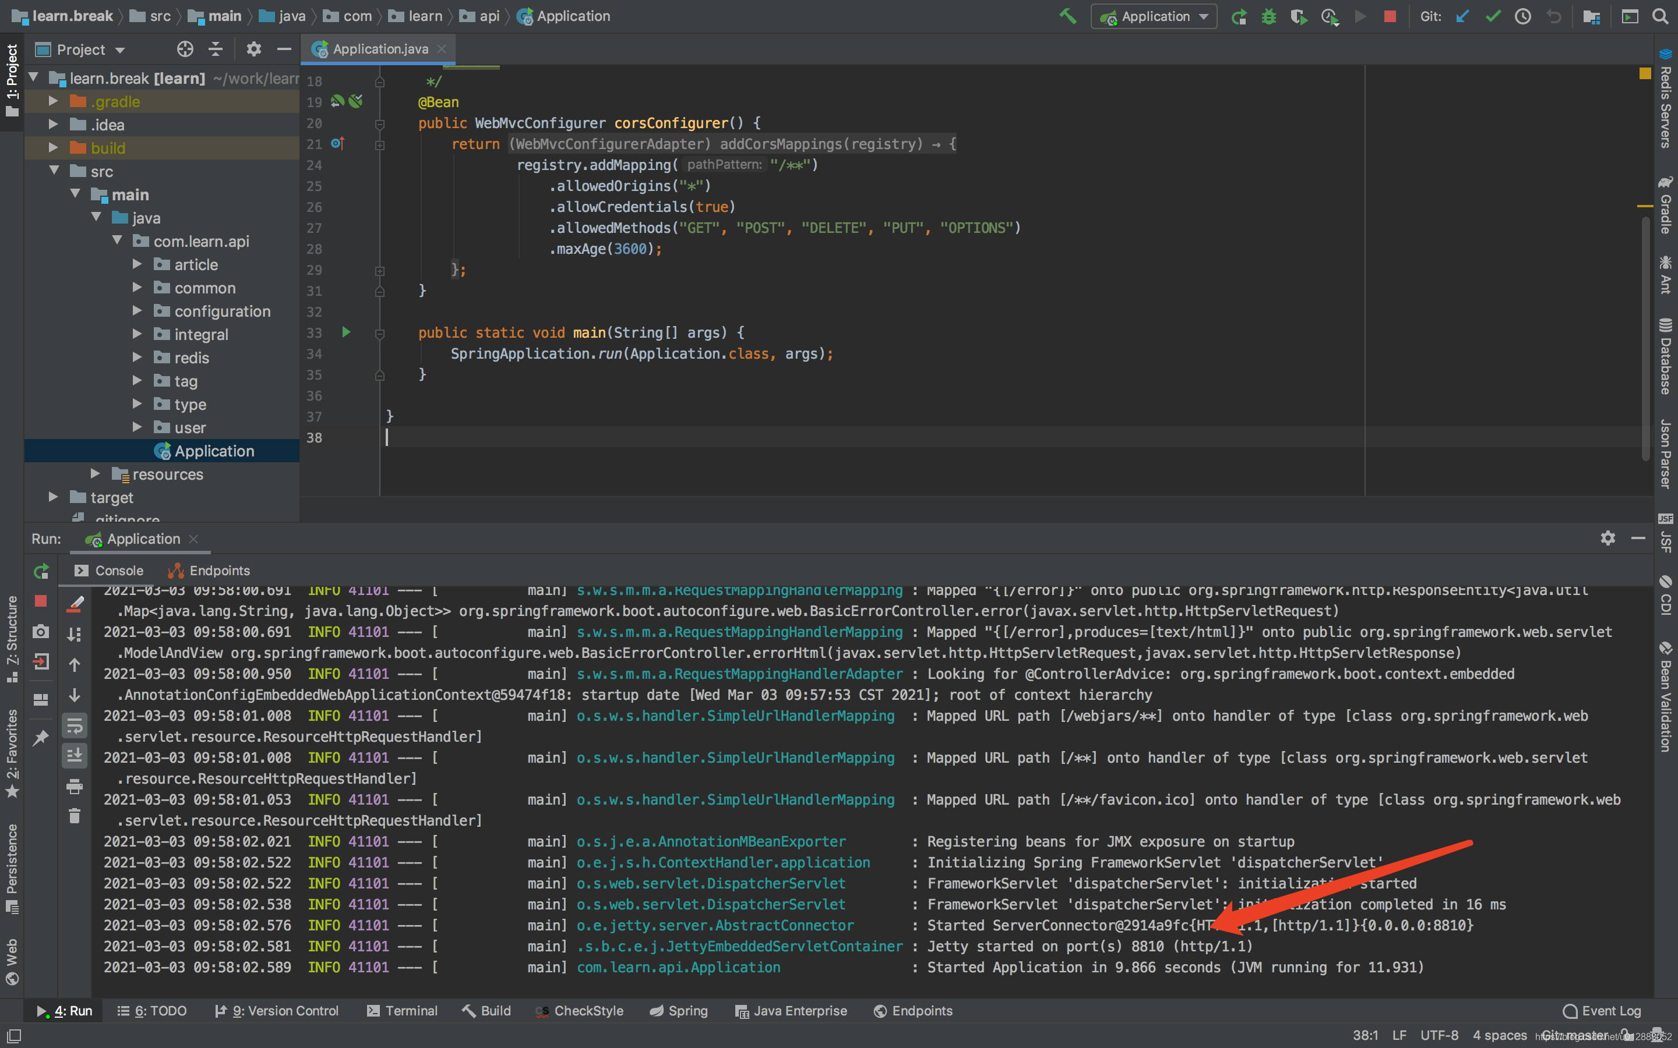The width and height of the screenshot is (1678, 1048).
Task: Open the Event Log
Action: pyautogui.click(x=1602, y=1011)
